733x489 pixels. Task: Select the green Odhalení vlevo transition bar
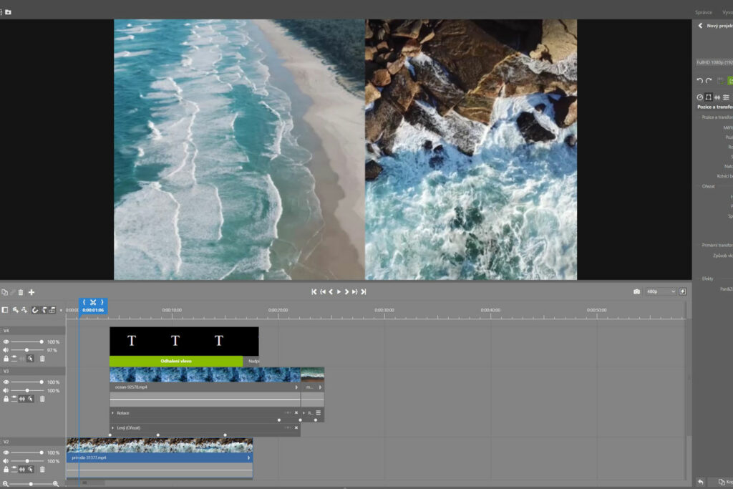point(176,361)
